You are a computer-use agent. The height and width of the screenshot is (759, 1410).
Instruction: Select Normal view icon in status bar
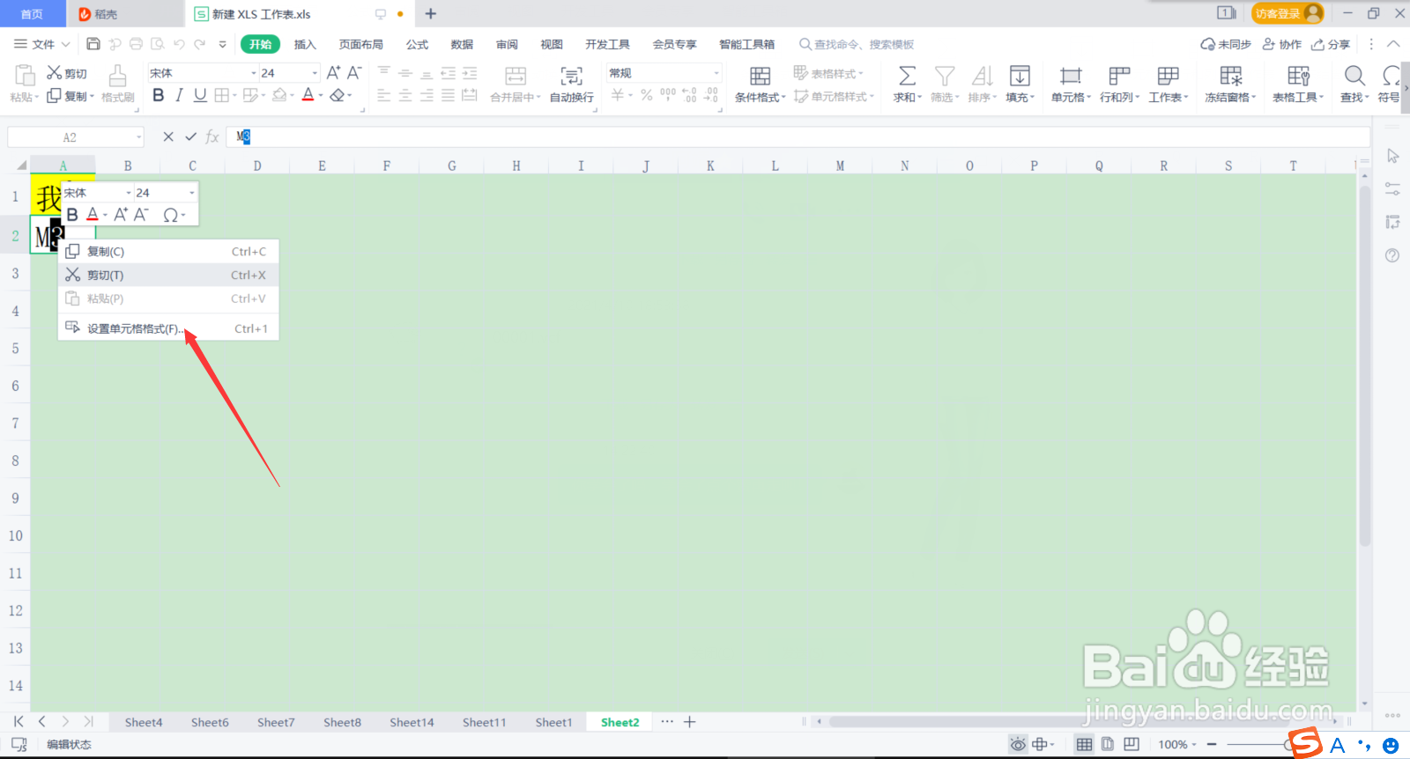pos(1084,744)
